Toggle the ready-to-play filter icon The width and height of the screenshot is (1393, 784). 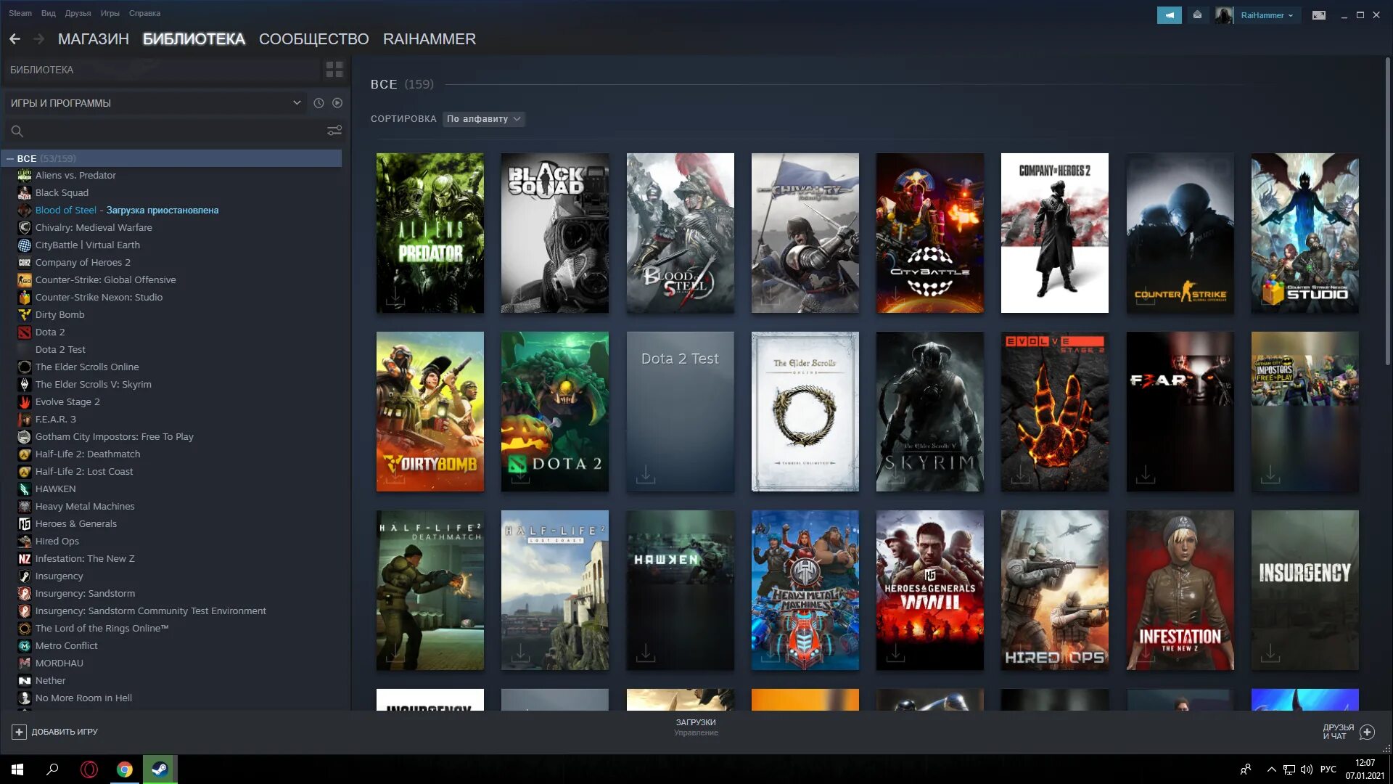tap(337, 103)
